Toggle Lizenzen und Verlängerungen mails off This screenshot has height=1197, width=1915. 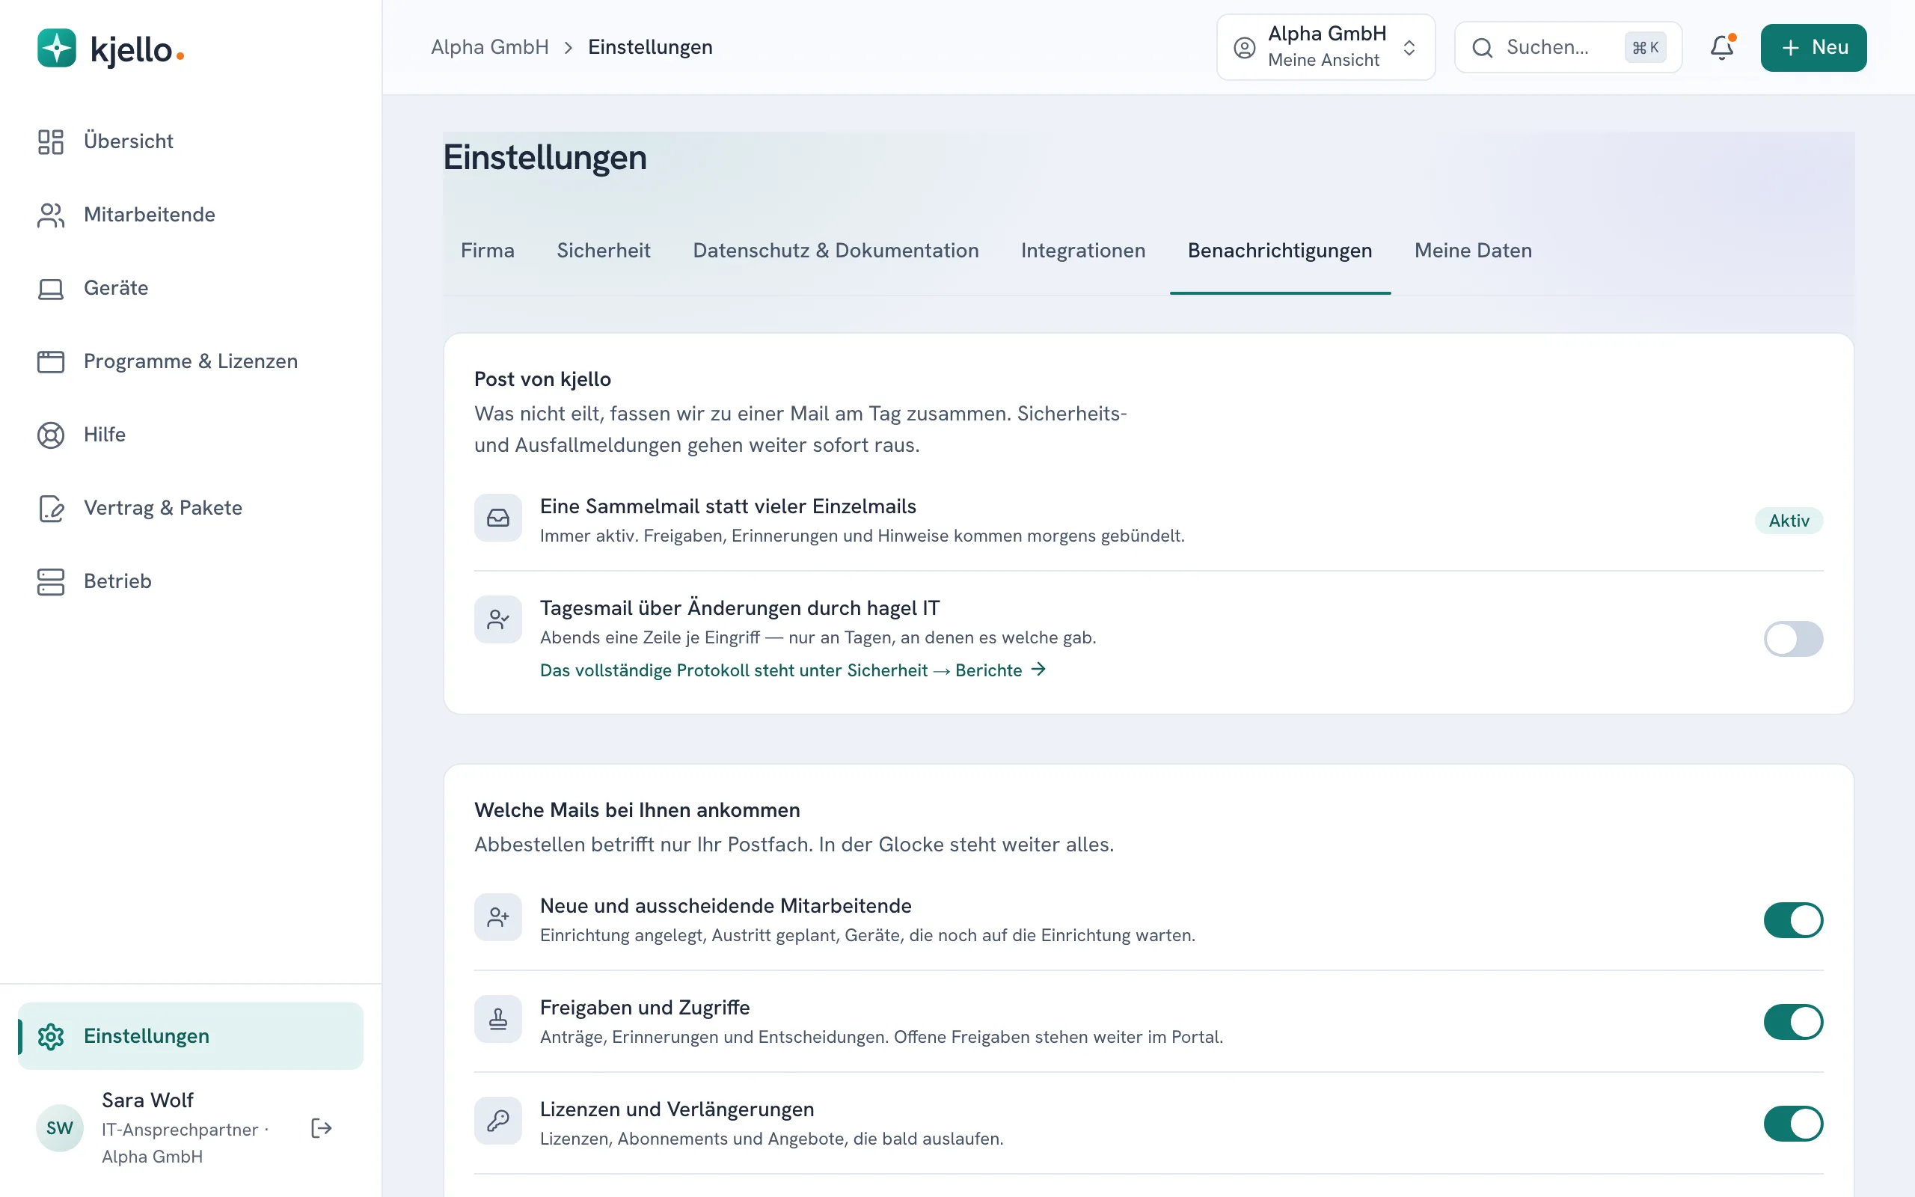pos(1792,1124)
